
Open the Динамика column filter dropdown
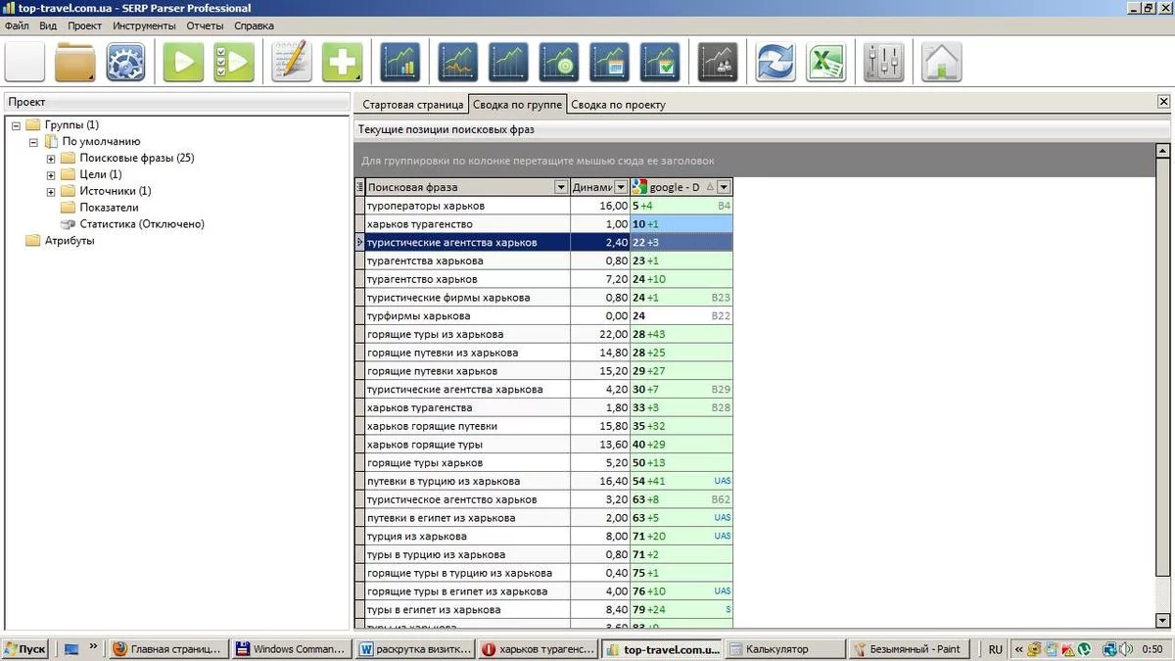pos(621,187)
